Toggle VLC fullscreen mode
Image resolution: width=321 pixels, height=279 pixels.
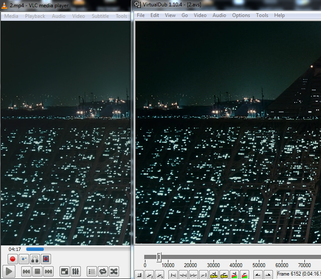click(x=65, y=271)
